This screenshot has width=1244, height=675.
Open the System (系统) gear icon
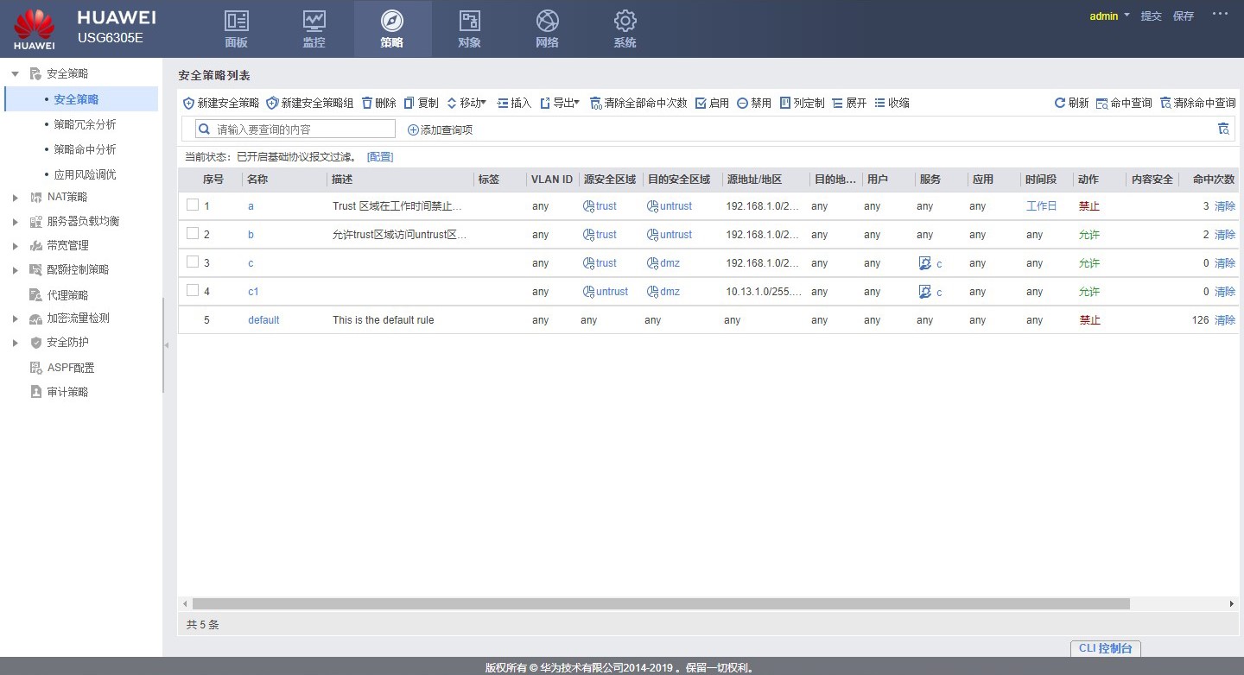click(625, 21)
